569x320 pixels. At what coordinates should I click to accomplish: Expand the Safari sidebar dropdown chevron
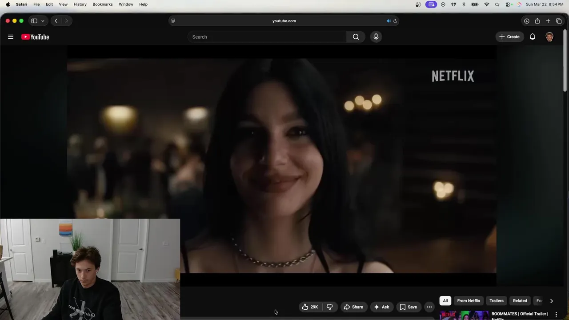point(43,21)
